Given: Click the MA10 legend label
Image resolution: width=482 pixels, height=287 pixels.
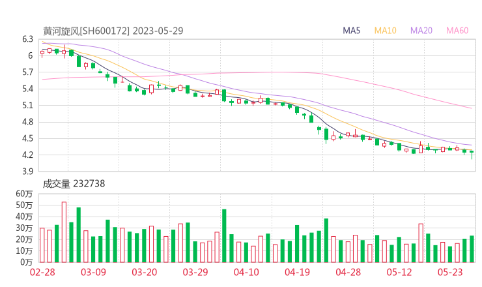Looking at the screenshot, I should (385, 31).
